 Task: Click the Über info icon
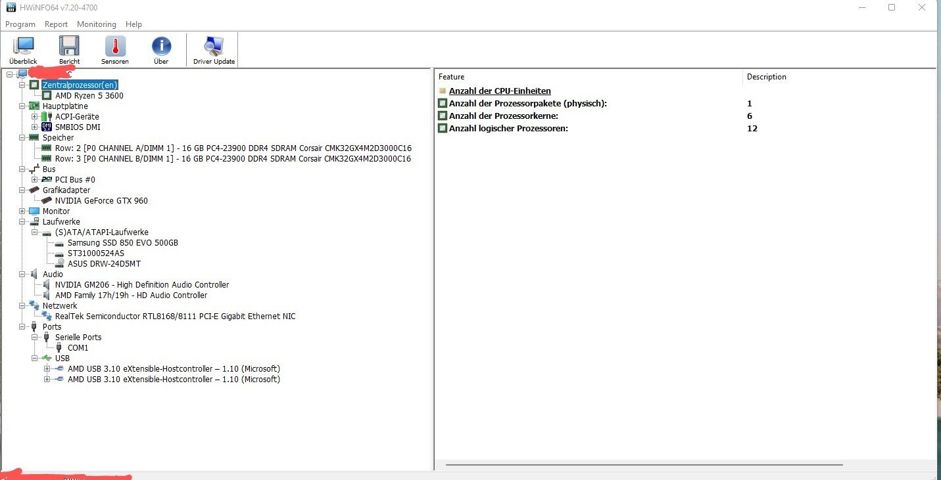click(161, 46)
